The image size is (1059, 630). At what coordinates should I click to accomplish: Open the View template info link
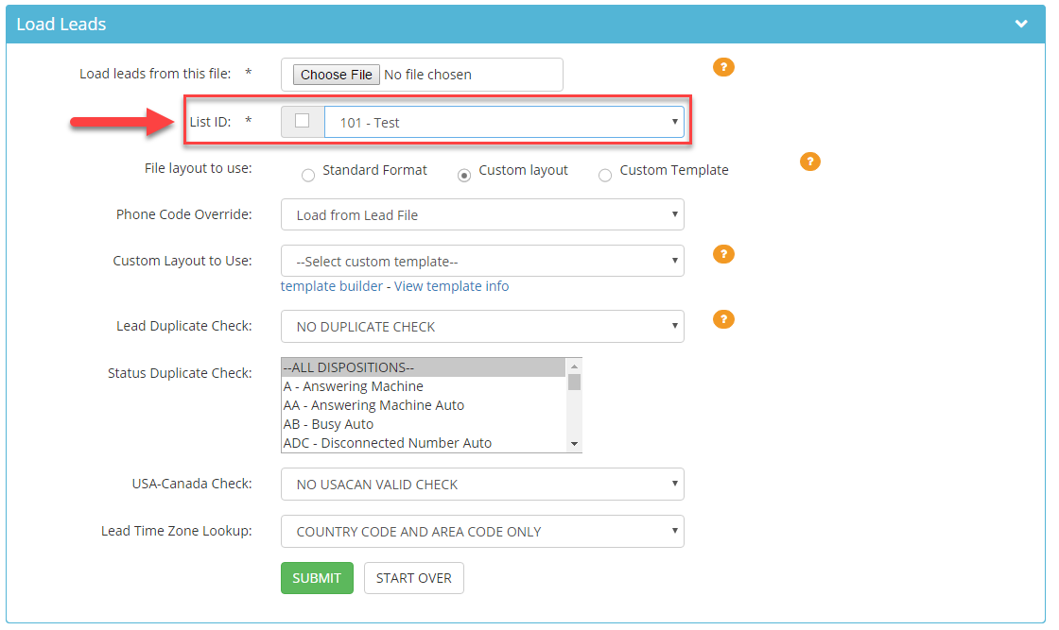(451, 286)
